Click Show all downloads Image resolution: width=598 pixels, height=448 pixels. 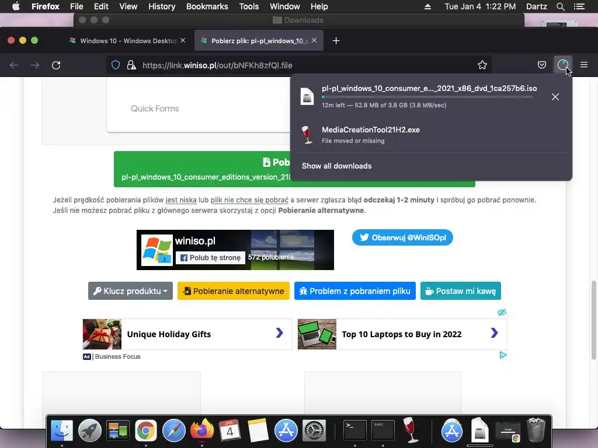(x=336, y=166)
